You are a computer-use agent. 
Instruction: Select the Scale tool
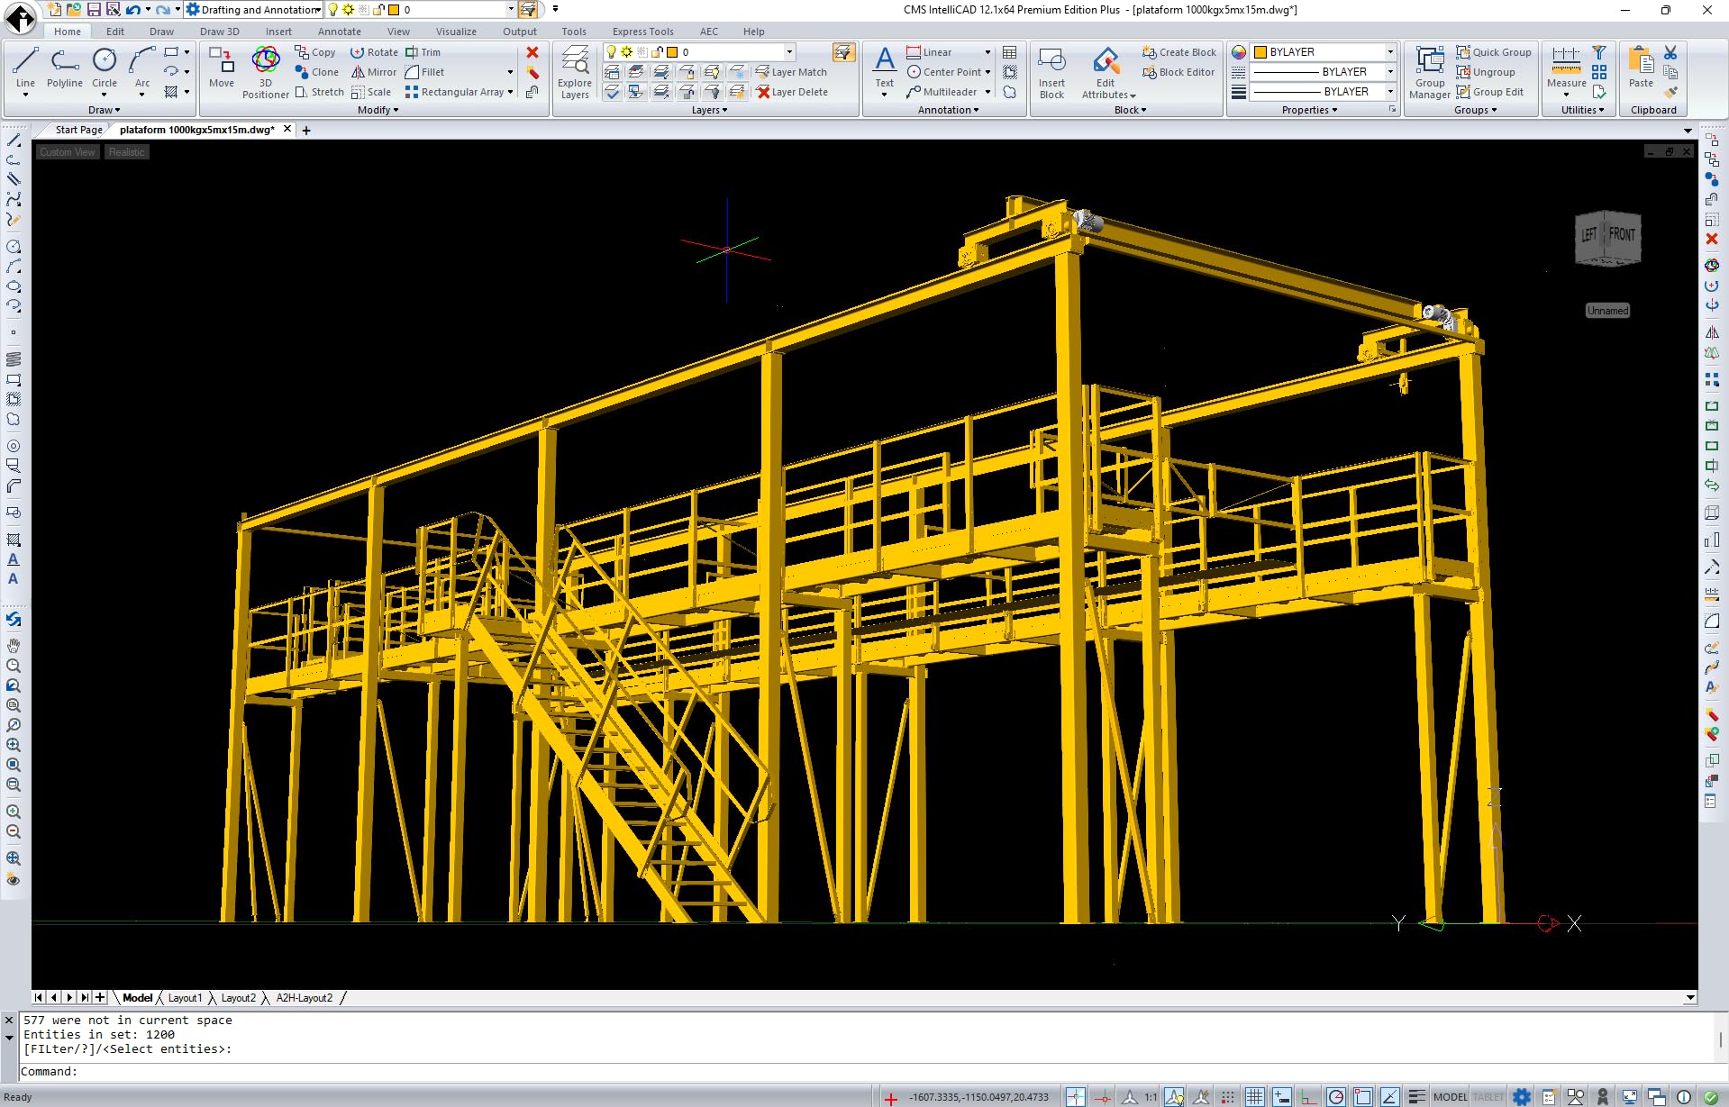pyautogui.click(x=371, y=92)
